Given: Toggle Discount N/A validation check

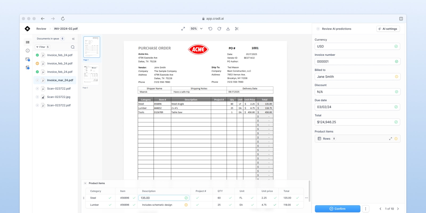Looking at the screenshot, I should (x=396, y=92).
